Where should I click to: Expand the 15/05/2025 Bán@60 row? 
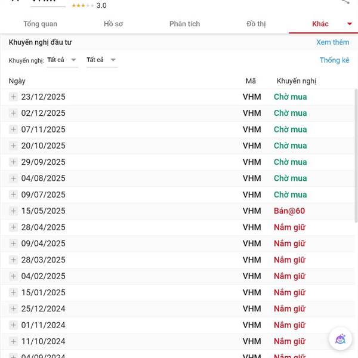coord(14,211)
